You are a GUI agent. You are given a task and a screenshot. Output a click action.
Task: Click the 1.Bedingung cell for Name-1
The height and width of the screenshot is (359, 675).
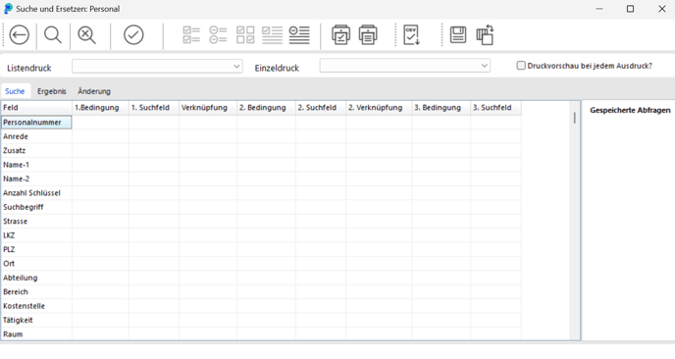point(100,165)
